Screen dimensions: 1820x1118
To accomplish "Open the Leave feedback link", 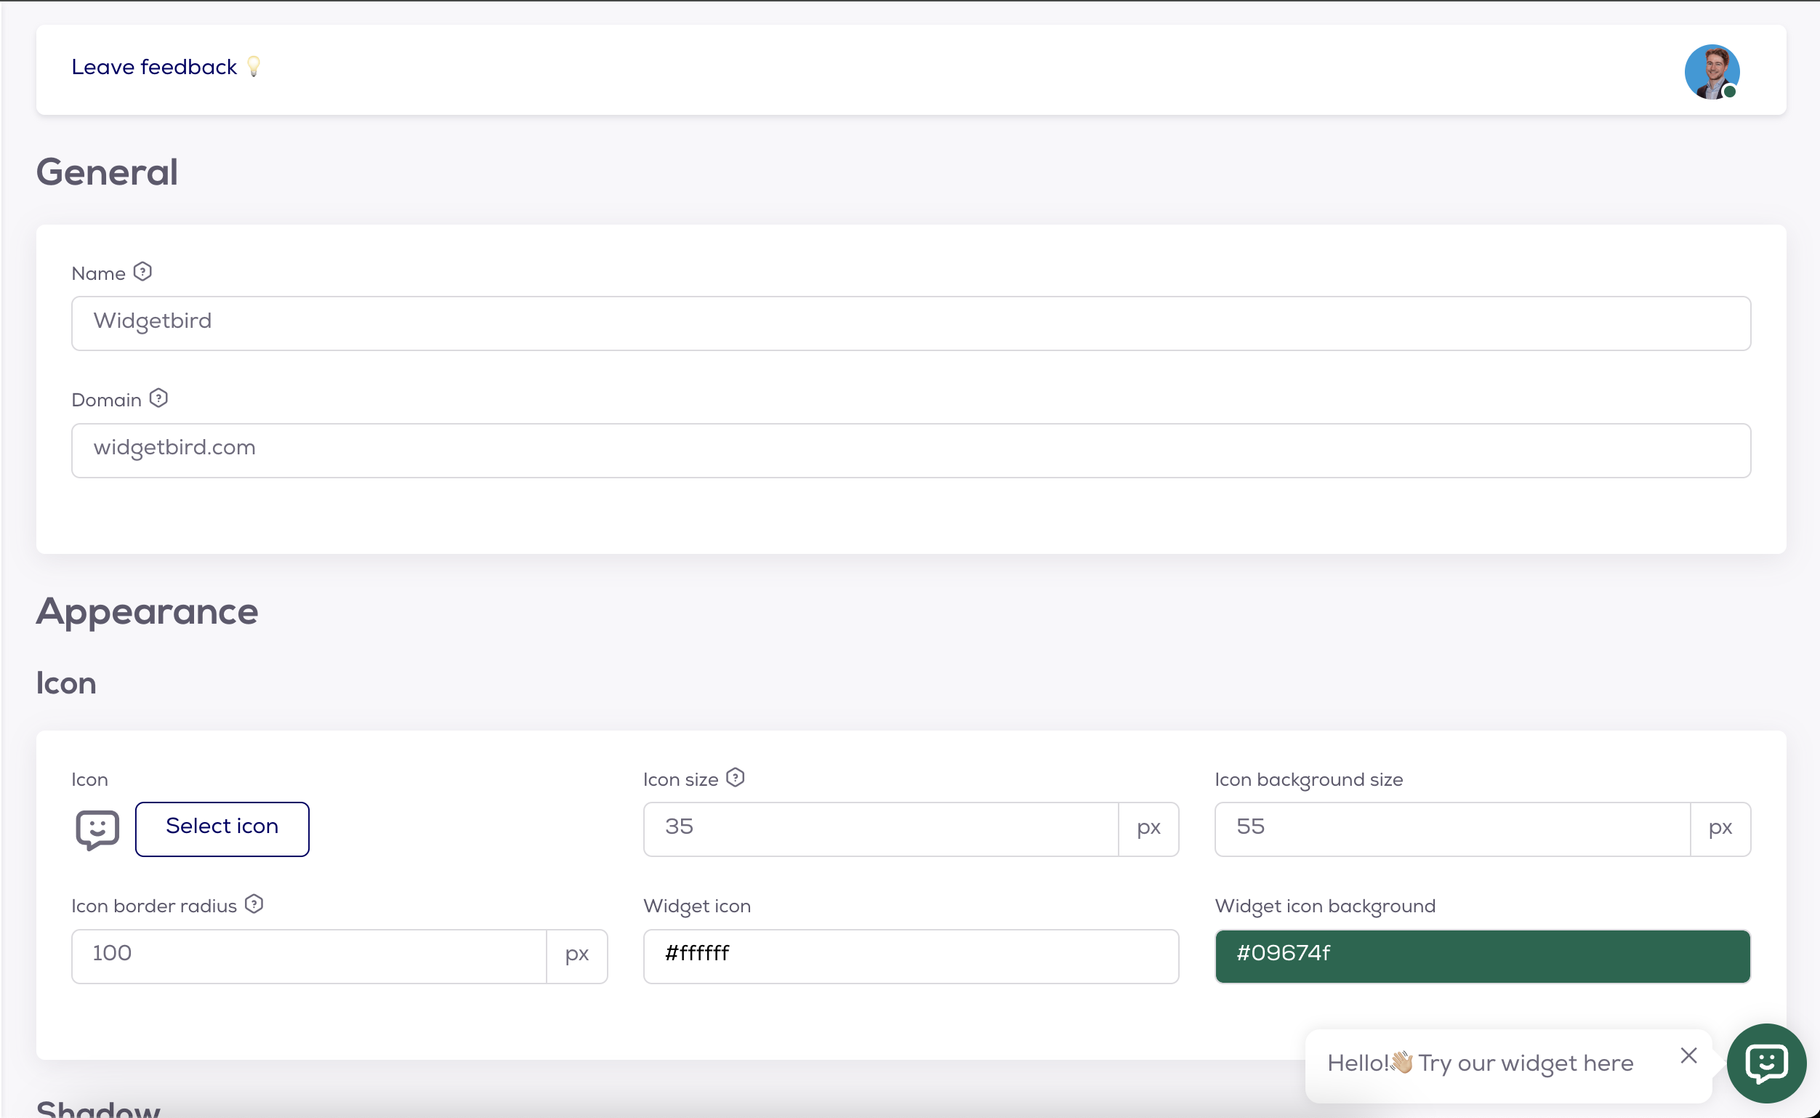I will 154,68.
